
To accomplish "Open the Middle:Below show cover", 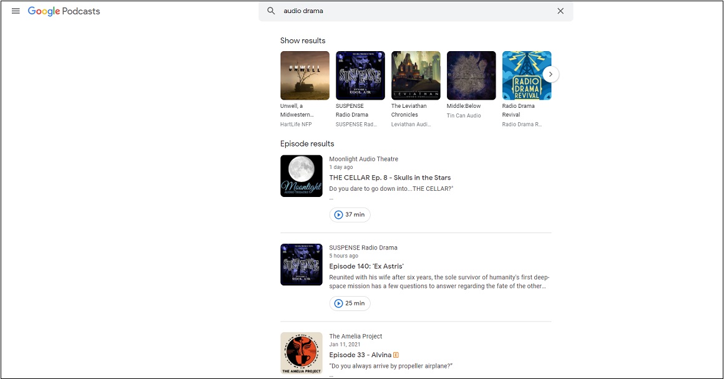I will (471, 75).
